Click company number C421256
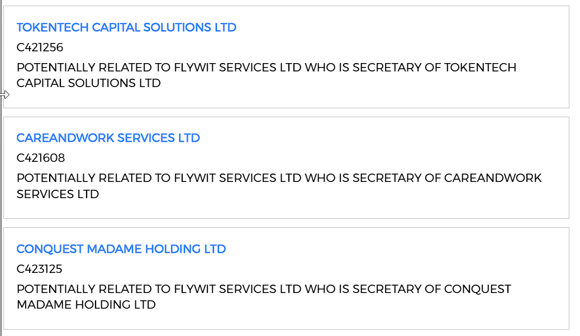The height and width of the screenshot is (336, 580). tap(40, 47)
